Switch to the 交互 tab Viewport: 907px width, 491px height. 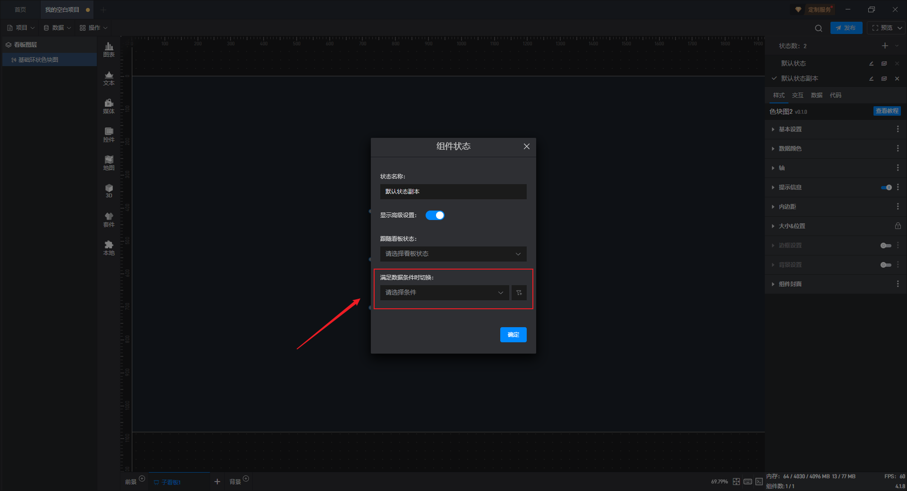[x=798, y=95]
